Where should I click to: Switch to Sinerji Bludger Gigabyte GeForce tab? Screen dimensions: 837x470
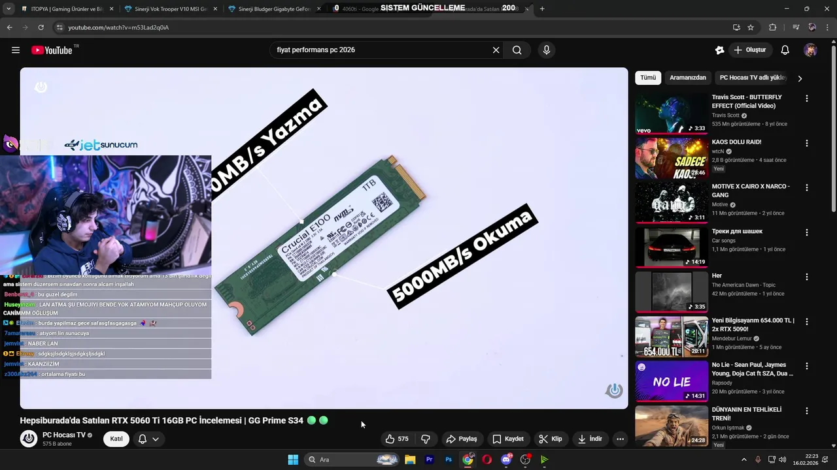coord(275,9)
